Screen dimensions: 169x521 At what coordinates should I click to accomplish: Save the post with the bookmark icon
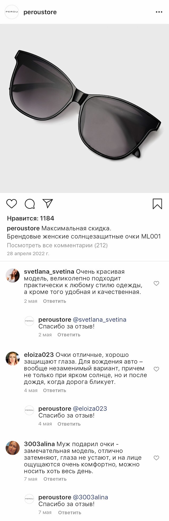(157, 204)
